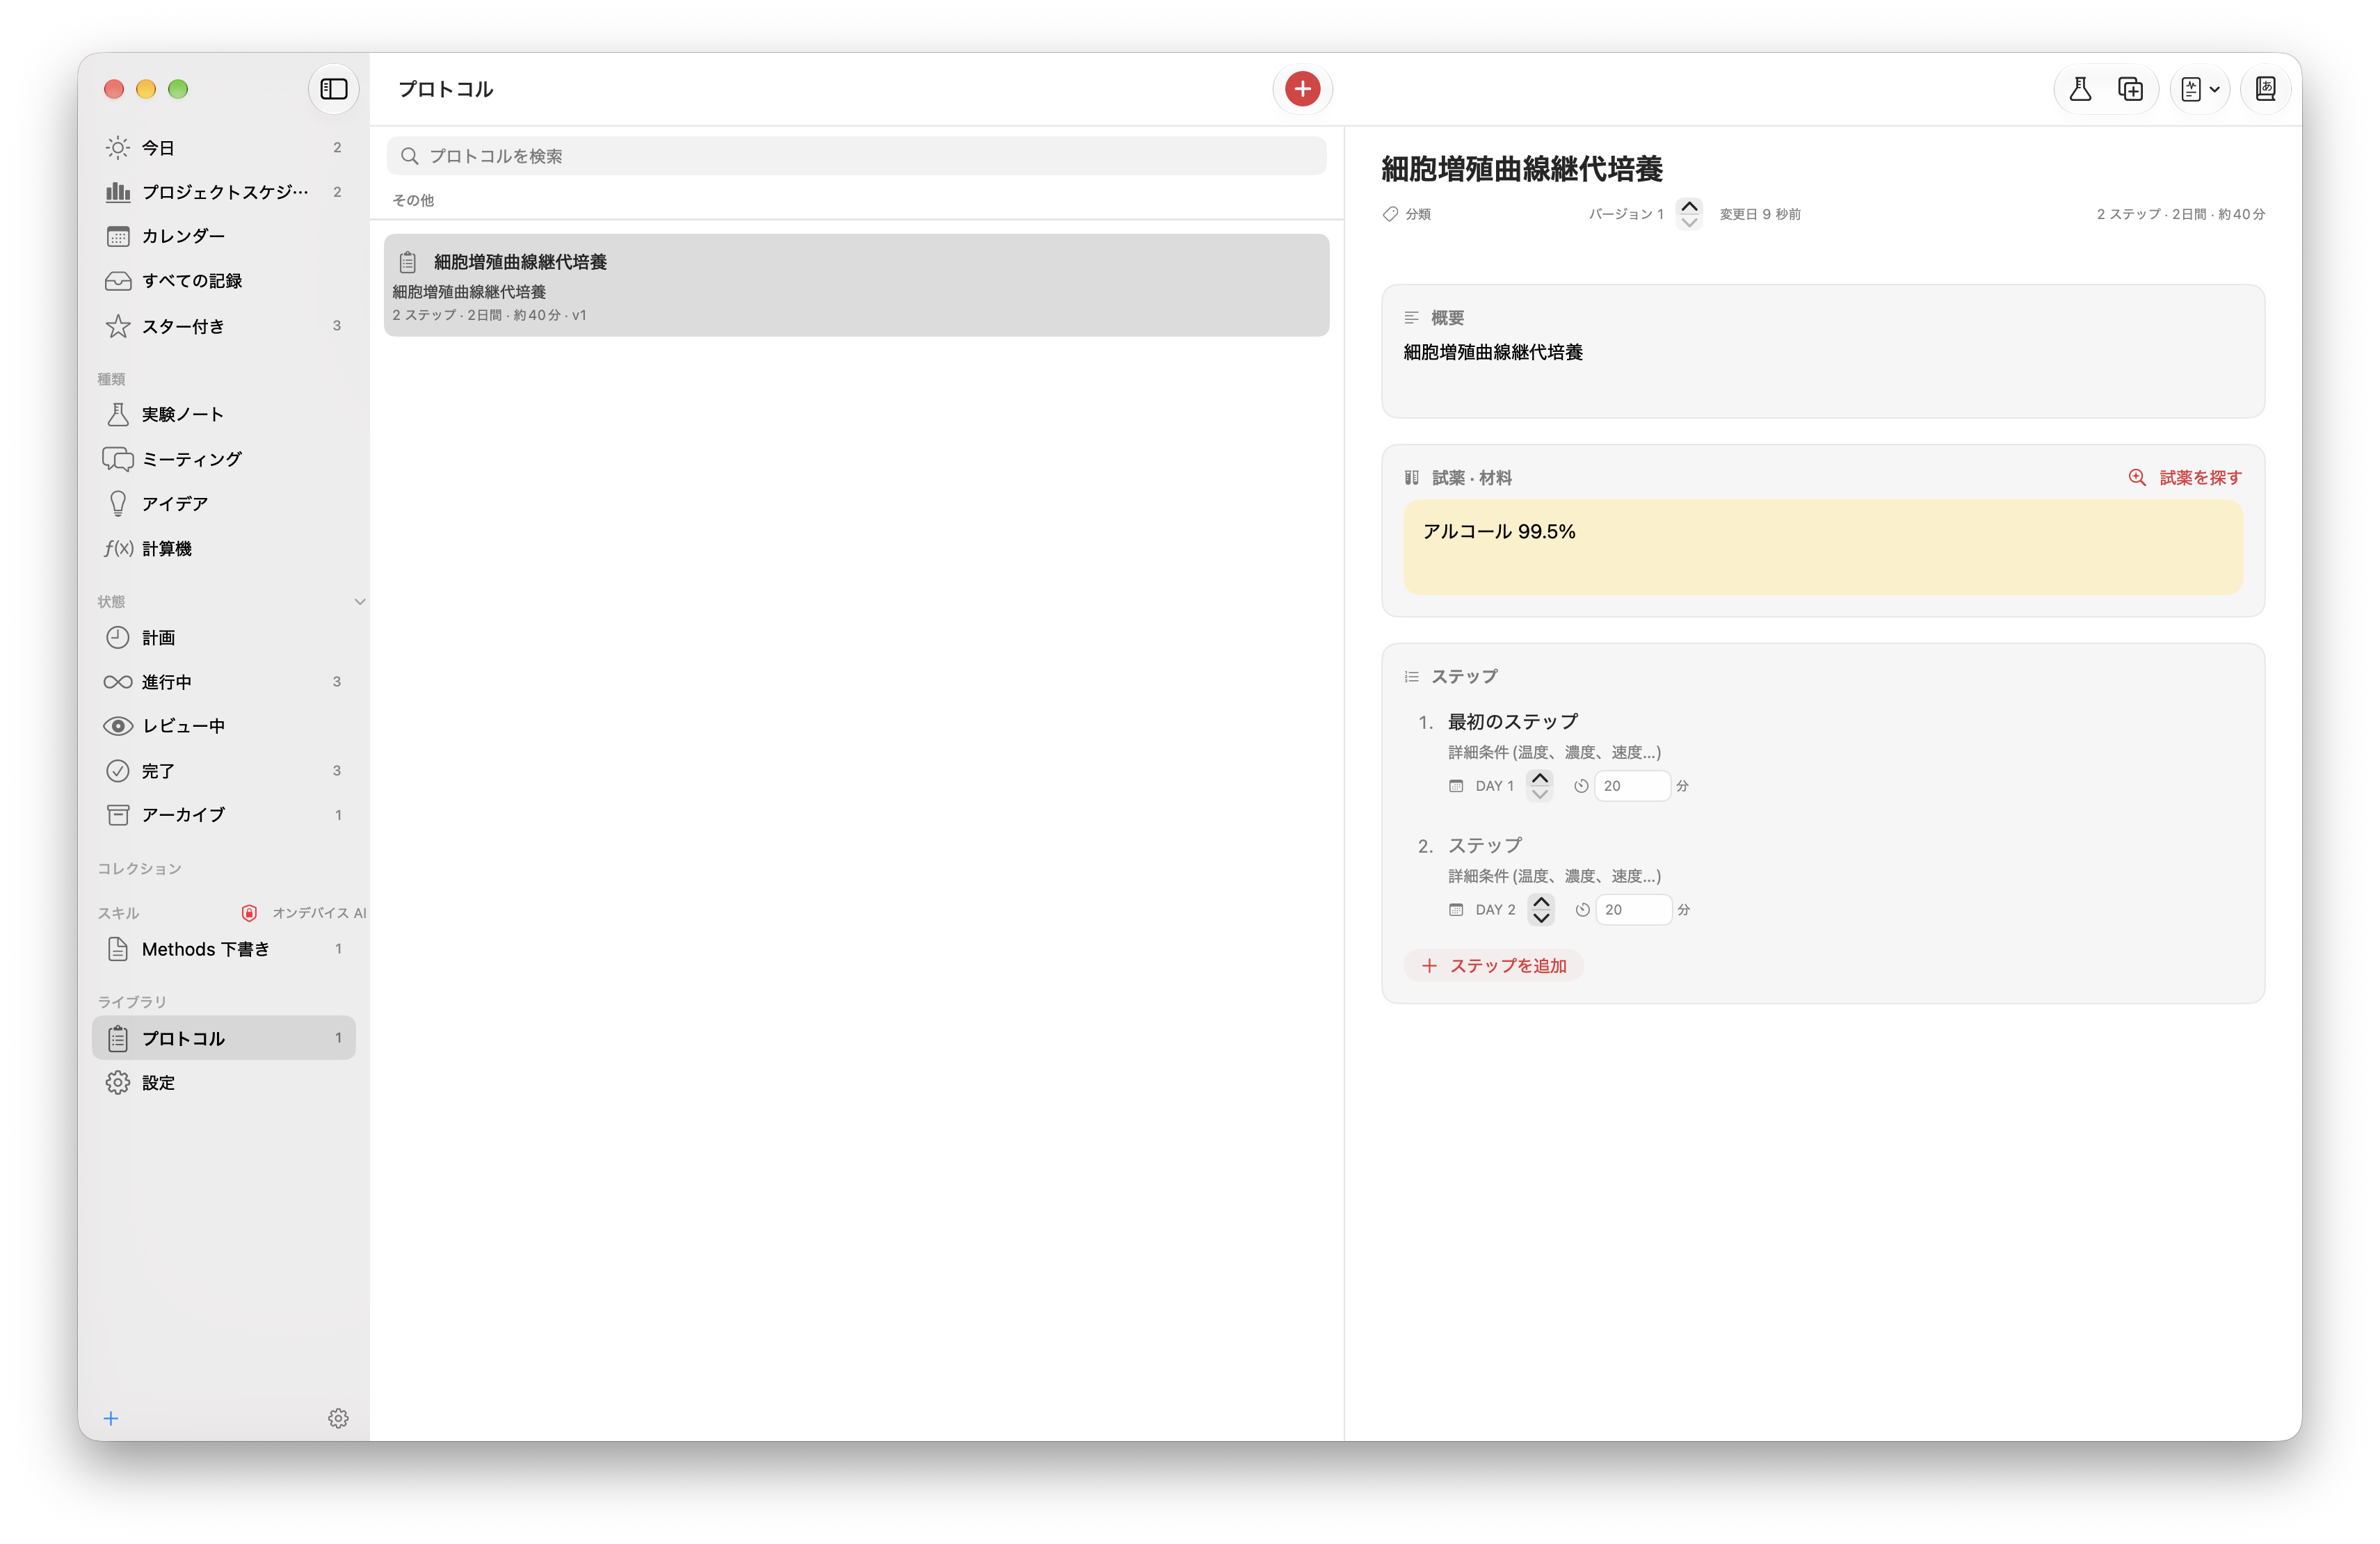Show スター付き records
Image resolution: width=2380 pixels, height=1544 pixels.
pyautogui.click(x=224, y=326)
